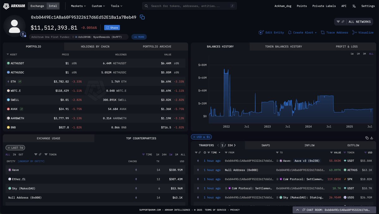Switch to the TOKEN BALANCES HISTORY tab
This screenshot has width=379, height=214.
[283, 47]
